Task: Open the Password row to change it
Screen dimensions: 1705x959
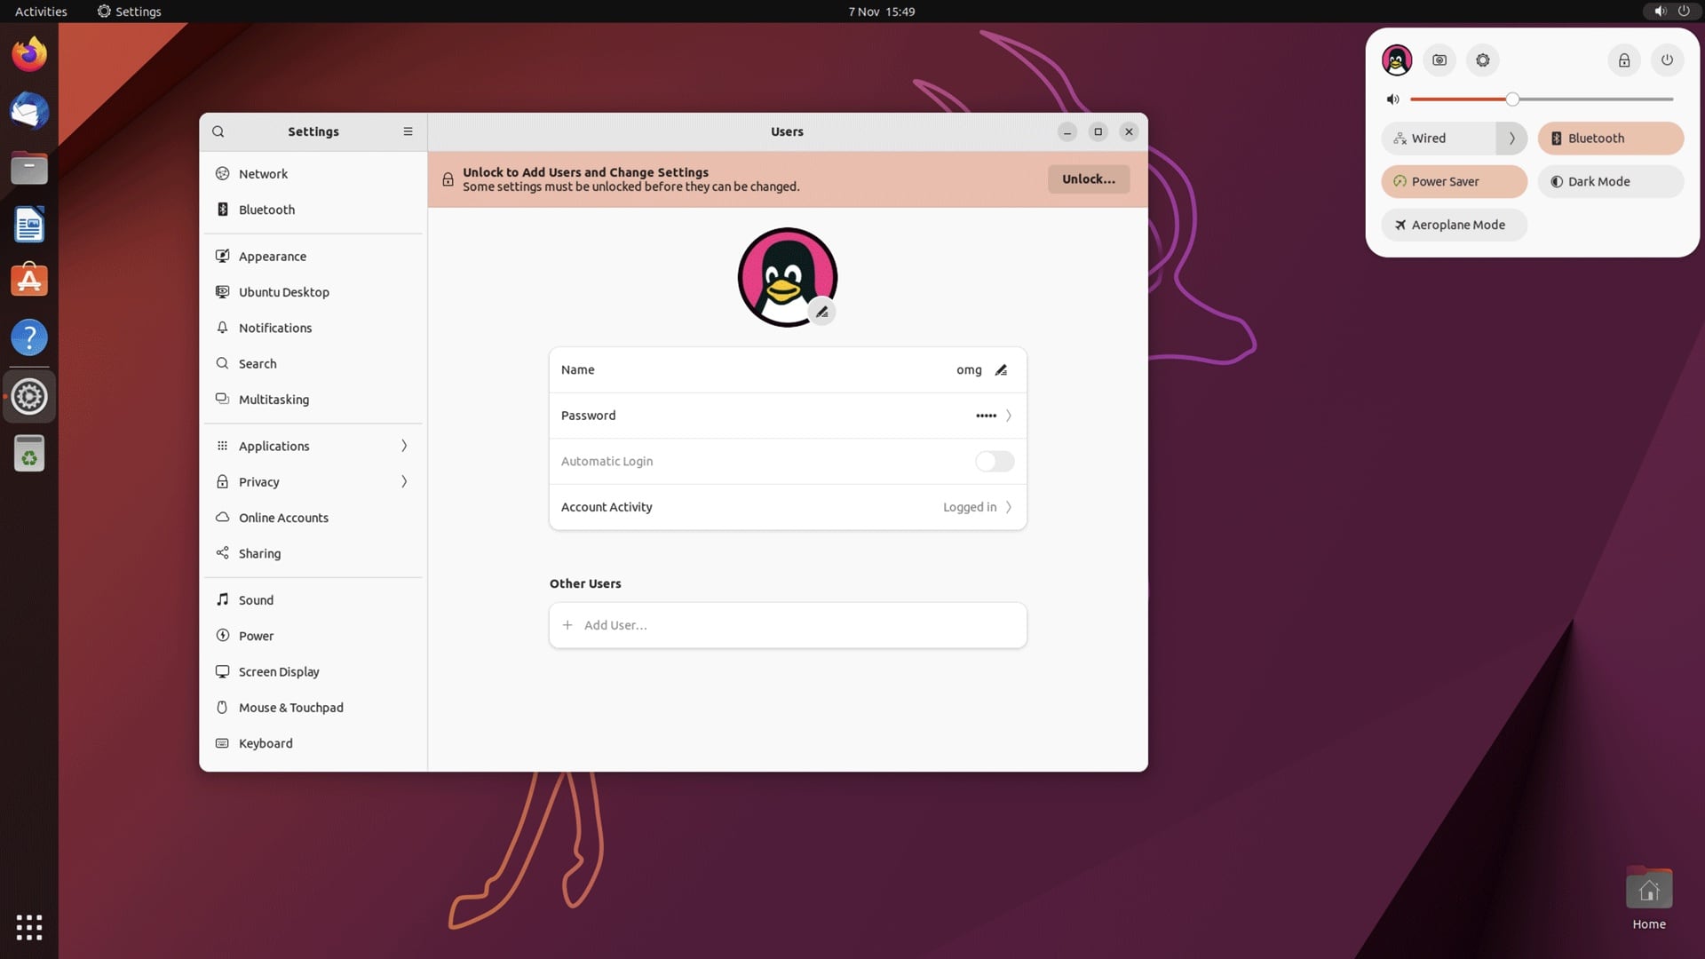Action: (788, 416)
